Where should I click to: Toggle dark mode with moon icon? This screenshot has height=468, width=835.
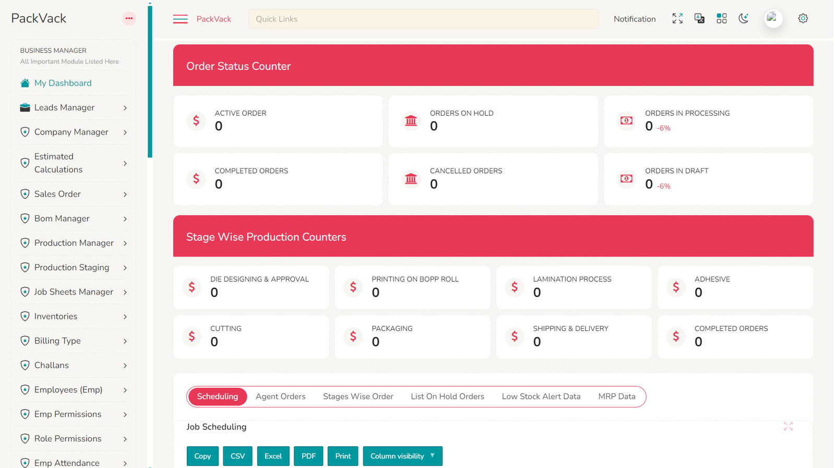[744, 19]
